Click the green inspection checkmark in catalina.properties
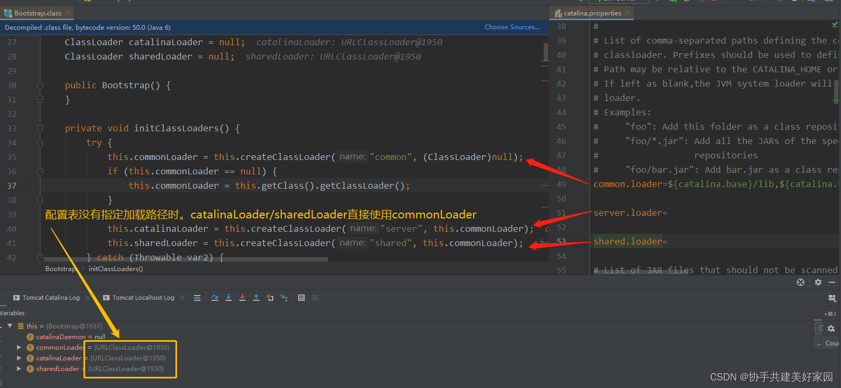Image resolution: width=841 pixels, height=388 pixels. tap(835, 24)
